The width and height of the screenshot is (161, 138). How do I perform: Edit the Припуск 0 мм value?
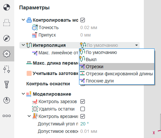coord(86,35)
